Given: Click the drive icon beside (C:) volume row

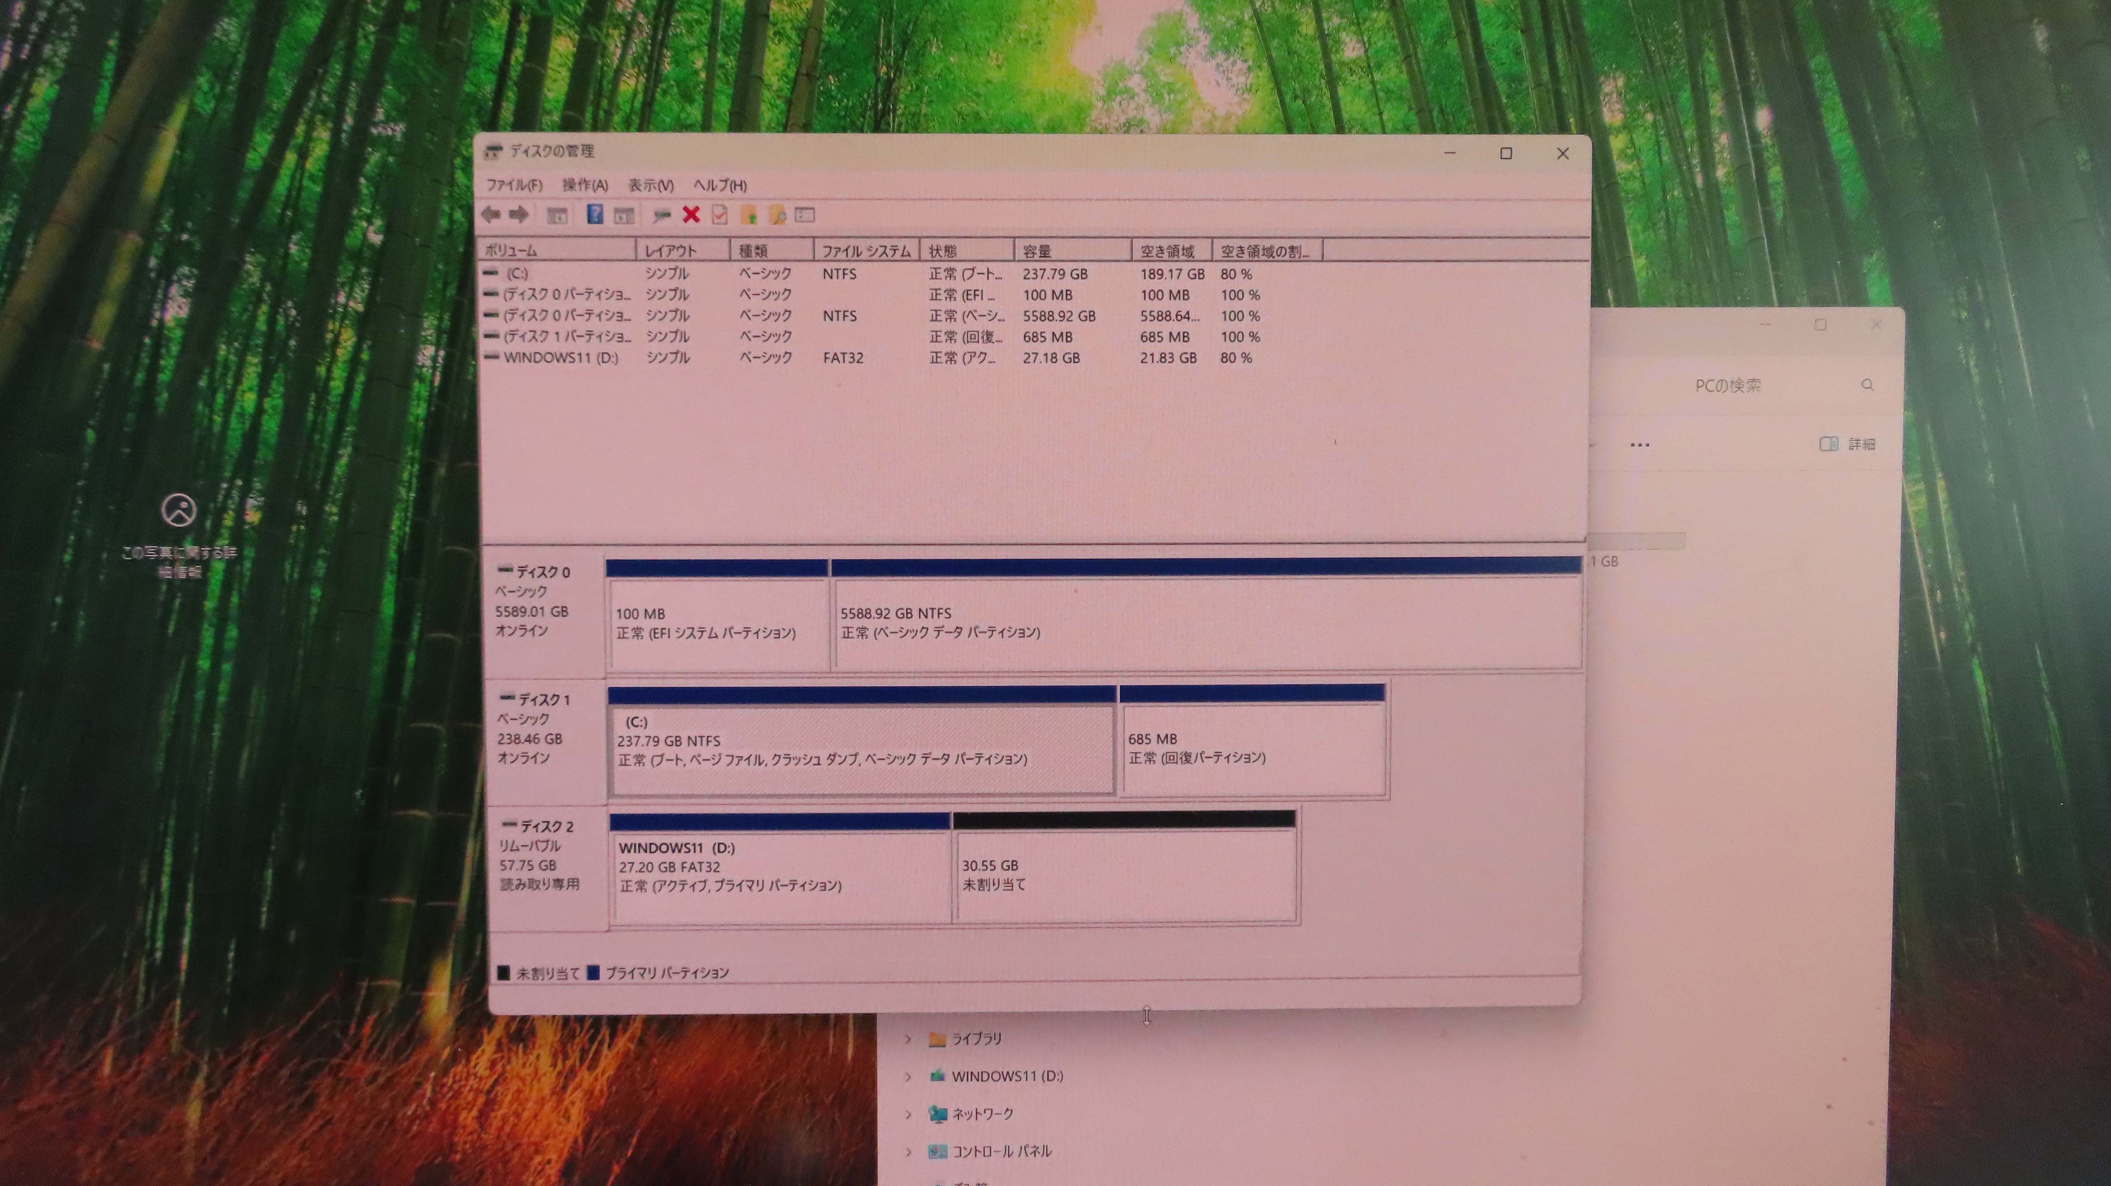Looking at the screenshot, I should coord(491,272).
